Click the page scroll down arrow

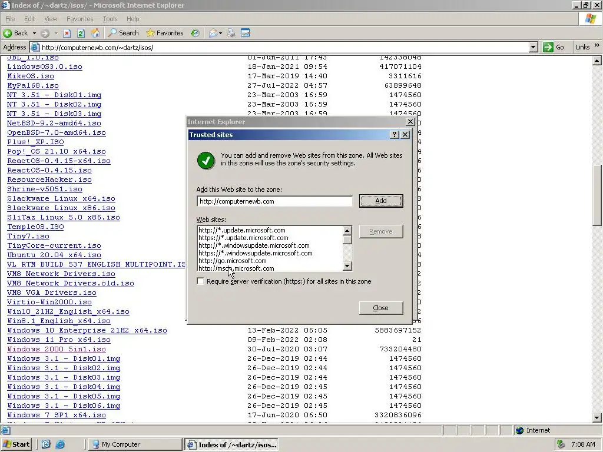(597, 418)
